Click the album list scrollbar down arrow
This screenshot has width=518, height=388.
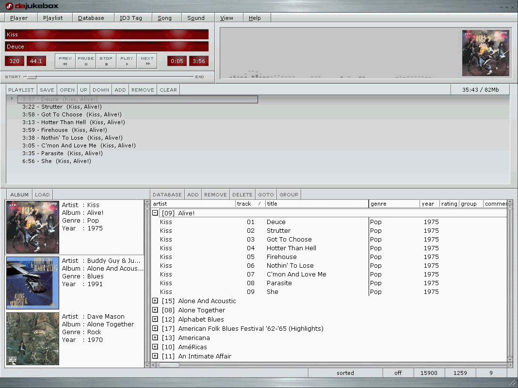pyautogui.click(x=147, y=365)
